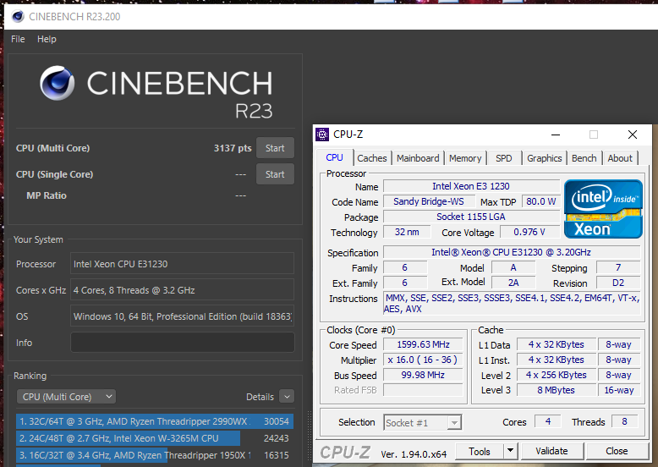Click the Level 3 cache value 8 MBytes

point(556,390)
